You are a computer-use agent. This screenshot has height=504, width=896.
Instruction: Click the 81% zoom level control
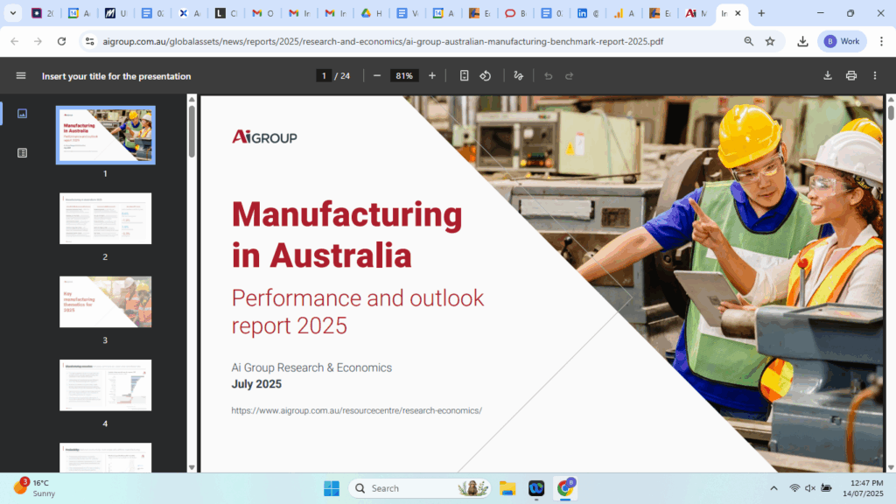click(x=403, y=75)
